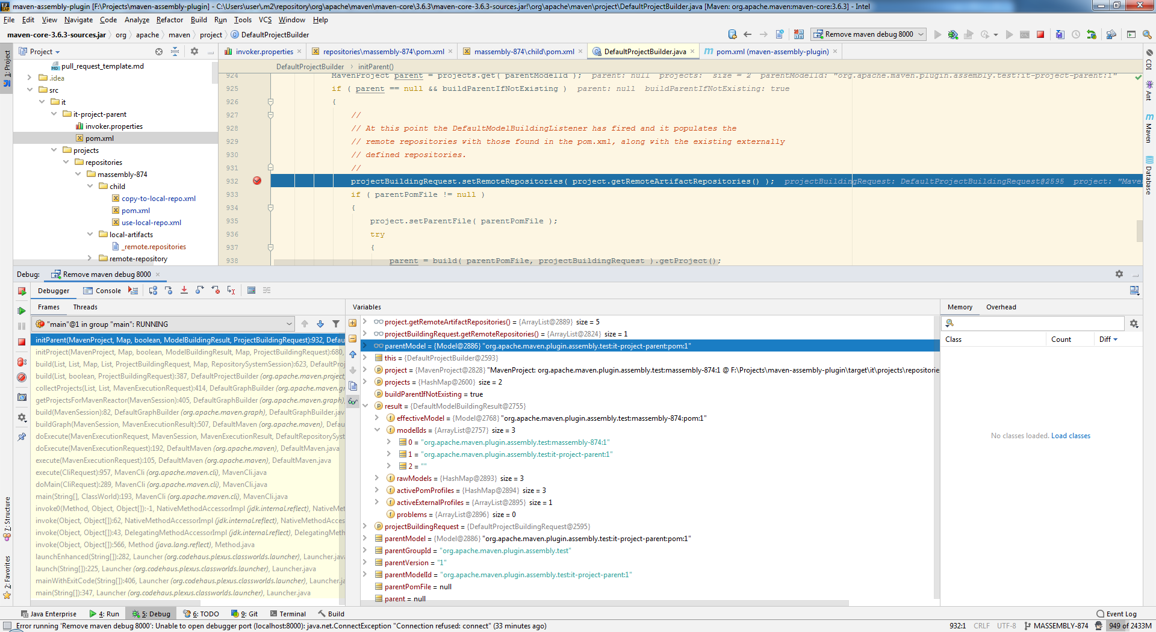
Task: Click the camera thread dump icon
Action: pyautogui.click(x=22, y=397)
